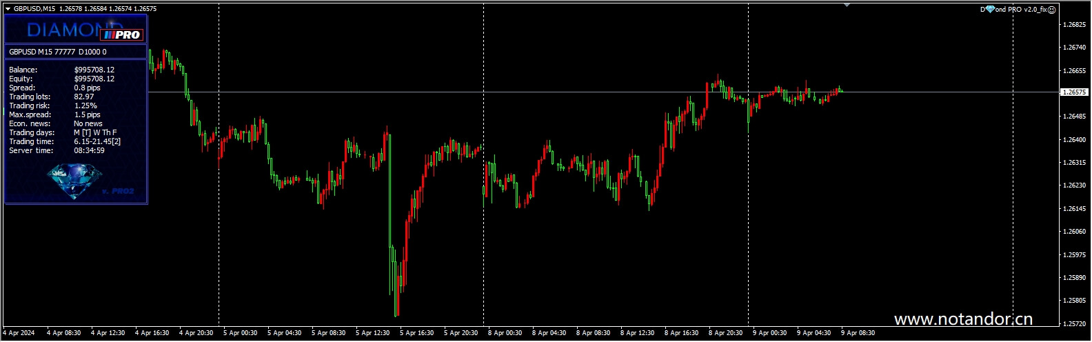Click the Spread value 0.8 pips
This screenshot has height=342, width=1092.
point(87,88)
